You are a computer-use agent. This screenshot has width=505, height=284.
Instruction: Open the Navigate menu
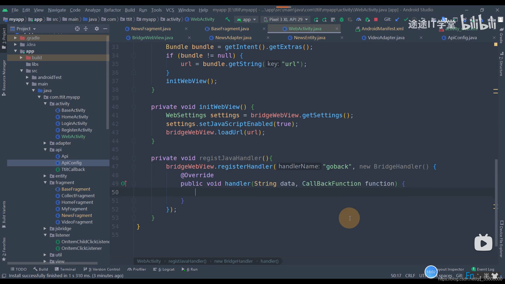point(57,10)
